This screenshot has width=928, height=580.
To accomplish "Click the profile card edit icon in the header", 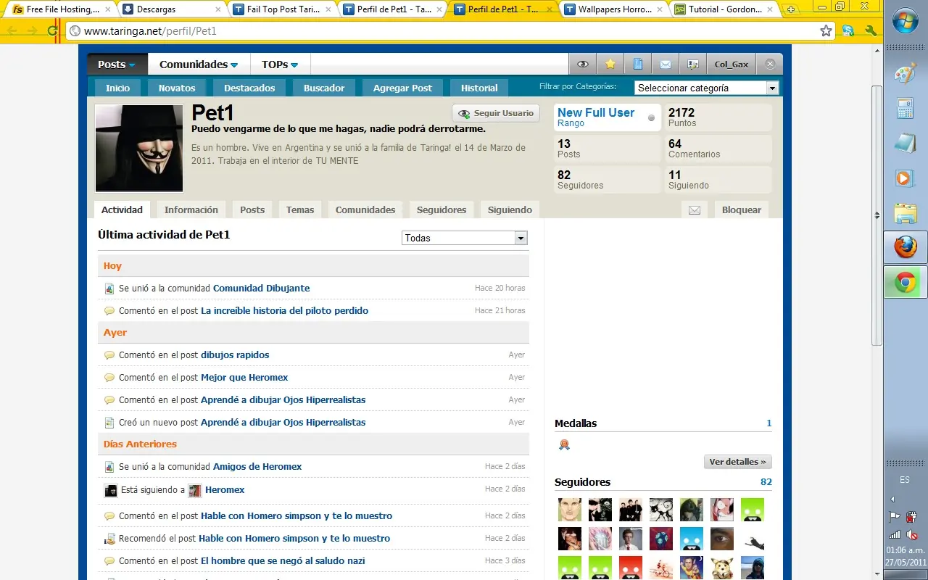I will pyautogui.click(x=693, y=64).
